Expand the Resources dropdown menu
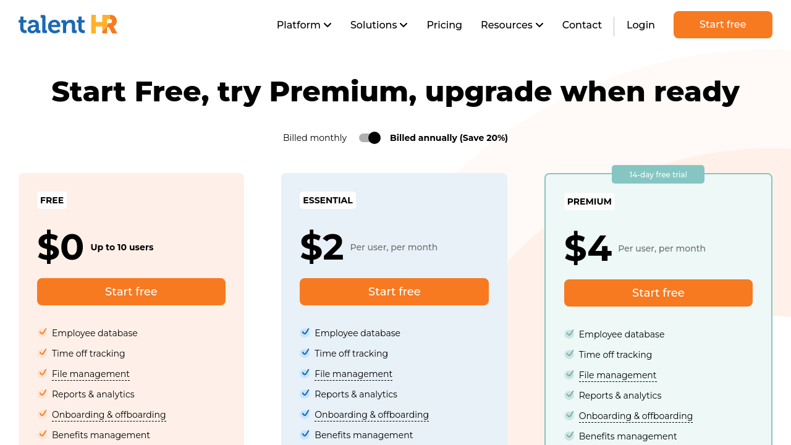 (x=512, y=25)
